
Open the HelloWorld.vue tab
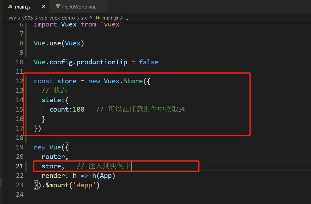click(79, 7)
